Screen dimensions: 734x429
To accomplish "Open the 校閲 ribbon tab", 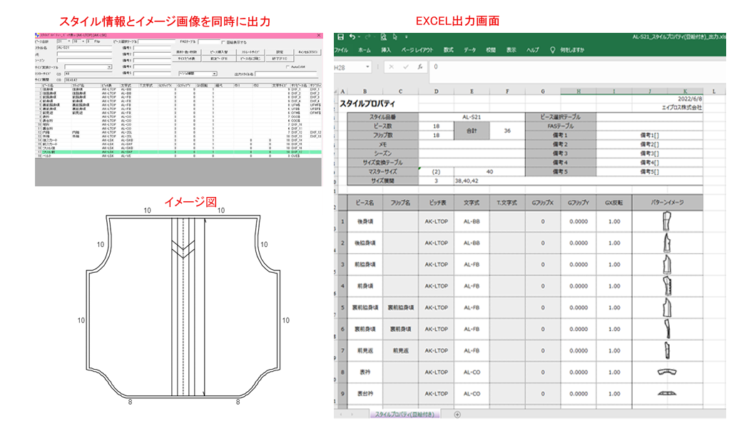I will 491,50.
